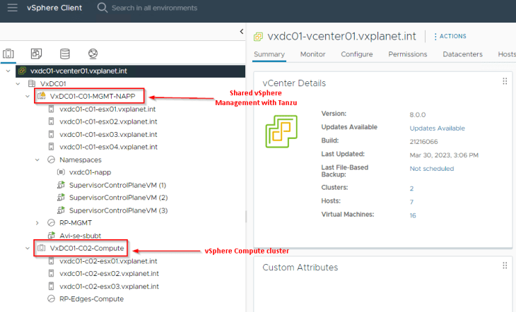
Task: Expand the RP-MGMT resource pool
Action: (x=37, y=223)
